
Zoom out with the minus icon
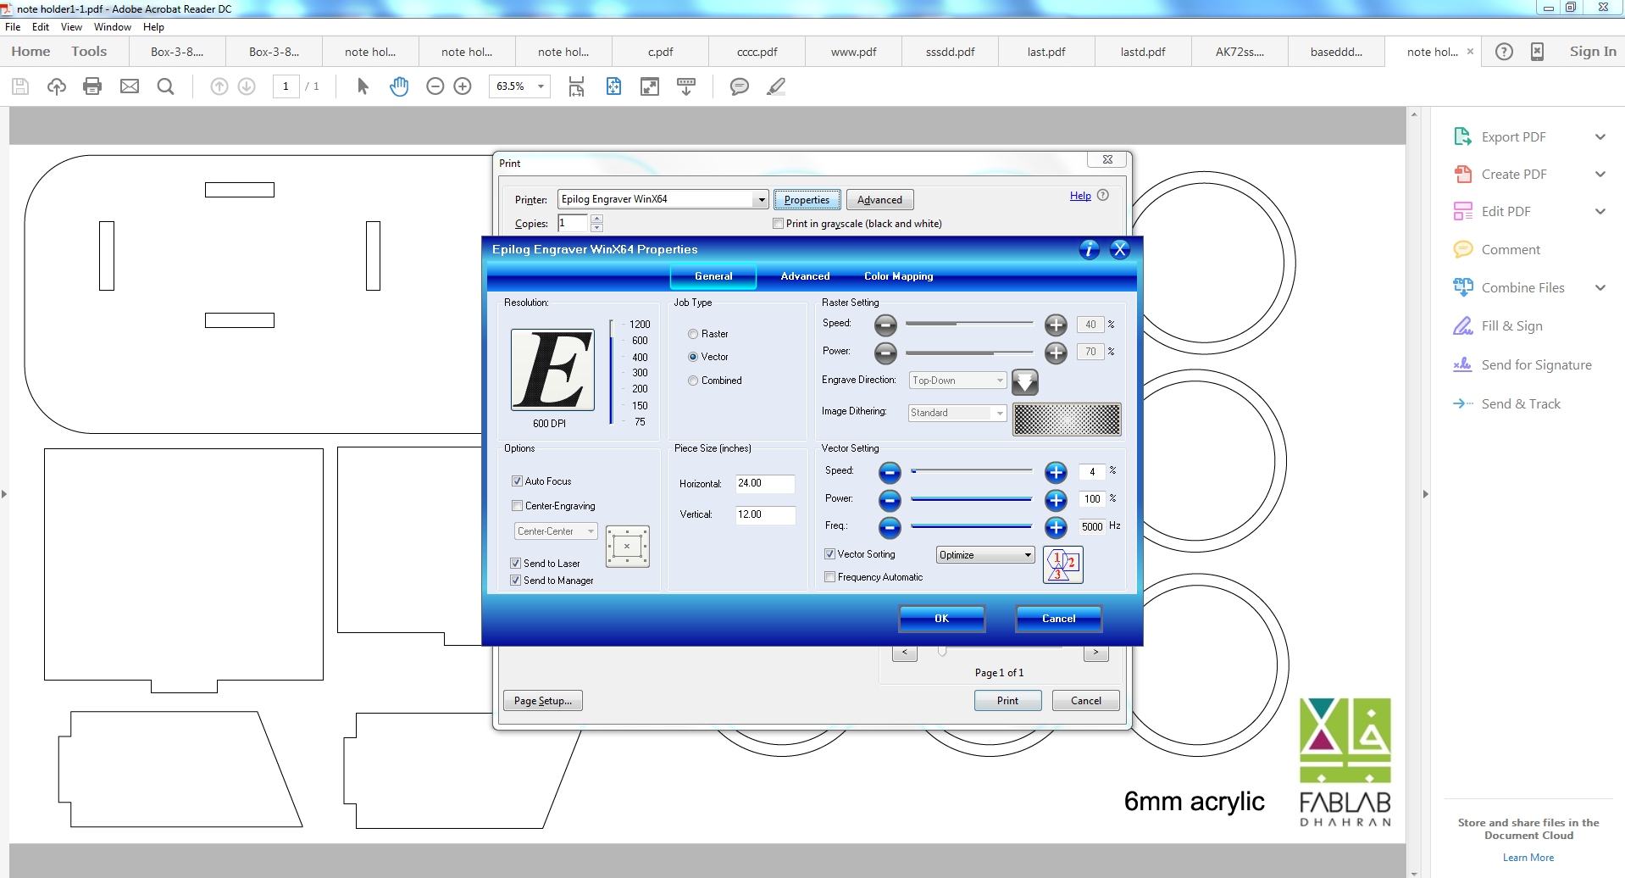tap(435, 86)
